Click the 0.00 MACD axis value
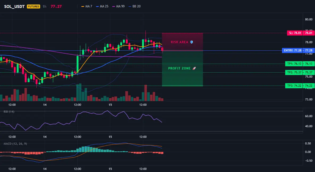 click(x=308, y=152)
